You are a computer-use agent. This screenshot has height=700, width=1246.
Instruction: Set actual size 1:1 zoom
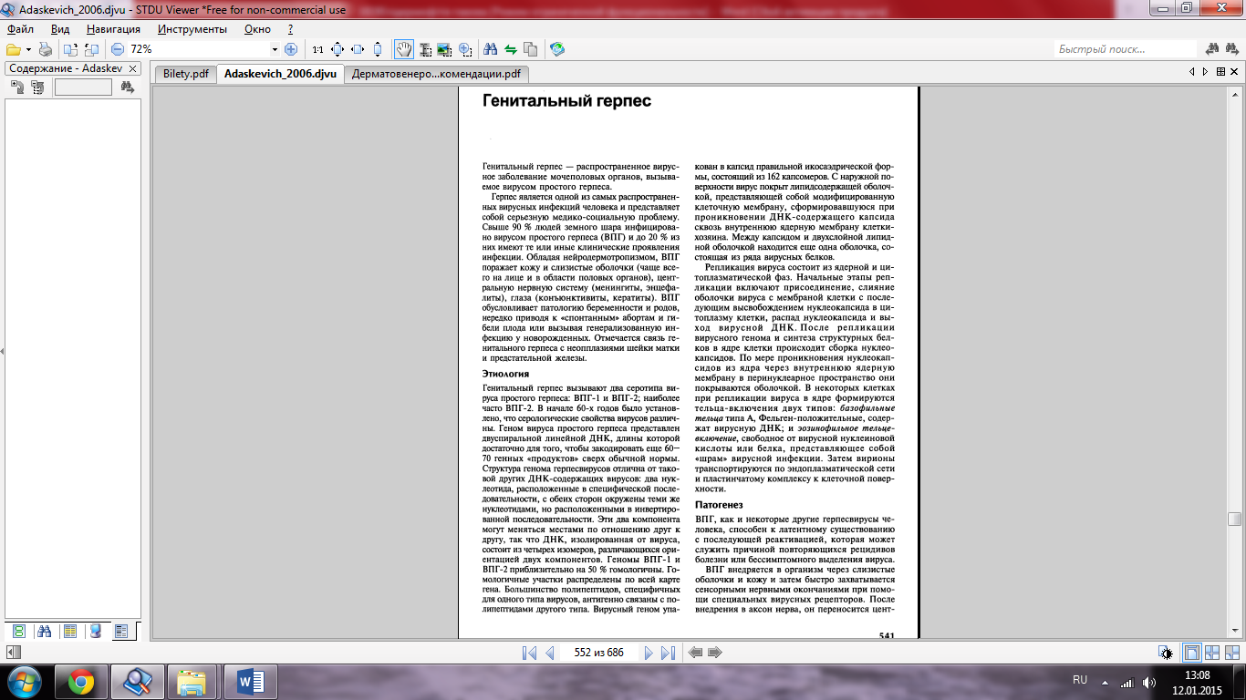pos(317,49)
